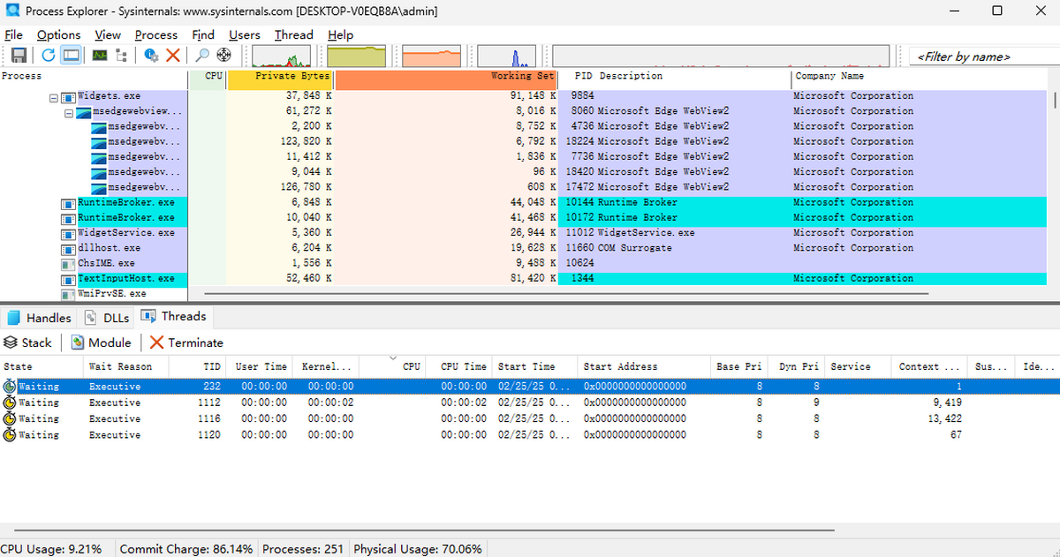Click the process icon in the PID 17472 row
1060x557 pixels.
99,187
